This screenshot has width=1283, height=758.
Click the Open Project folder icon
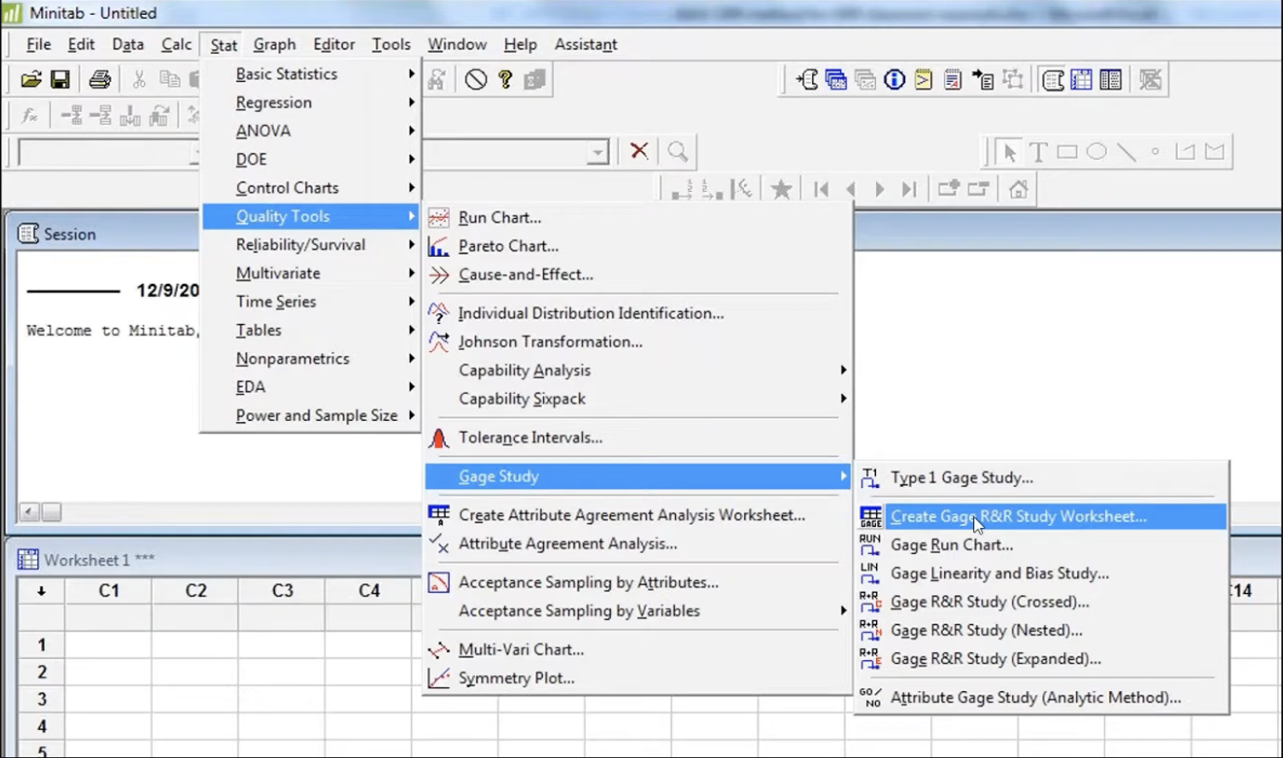31,80
